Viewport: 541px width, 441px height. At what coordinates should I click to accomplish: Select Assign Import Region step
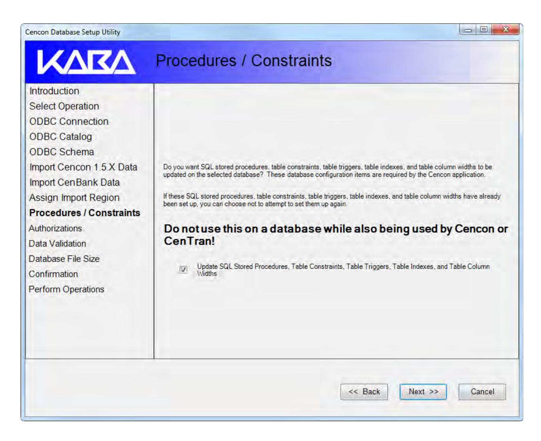click(x=74, y=198)
